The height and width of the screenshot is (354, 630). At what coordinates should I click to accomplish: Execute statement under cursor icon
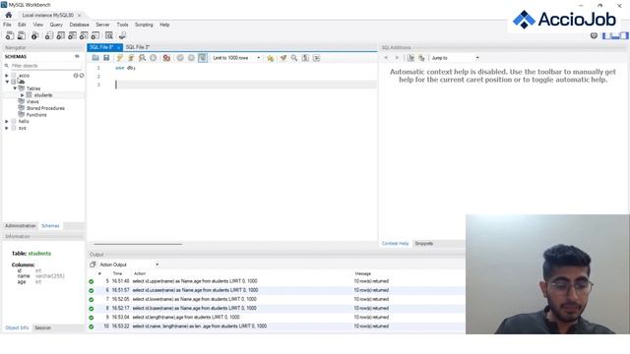click(131, 58)
